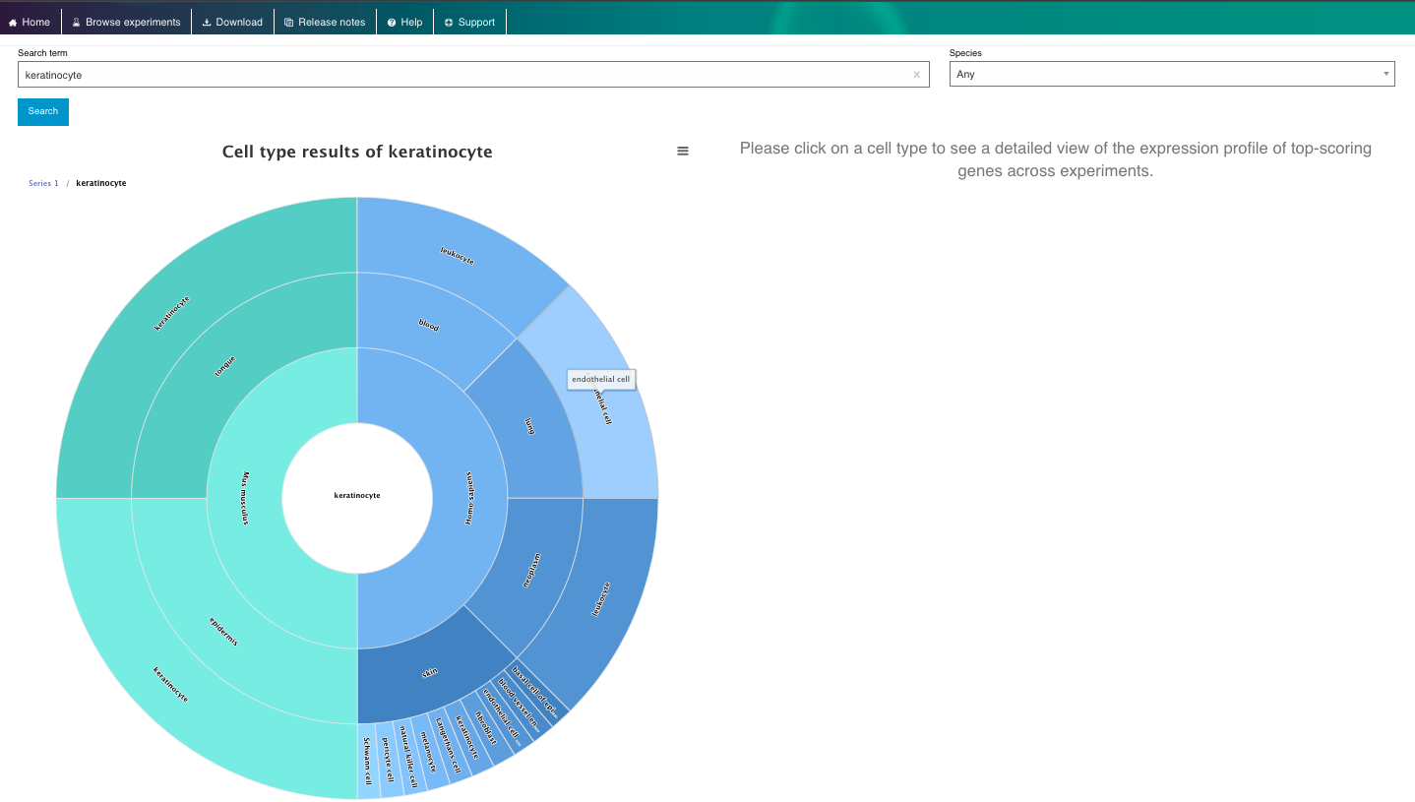Focus the Search term input field
Image resolution: width=1415 pixels, height=802 pixels.
(462, 75)
